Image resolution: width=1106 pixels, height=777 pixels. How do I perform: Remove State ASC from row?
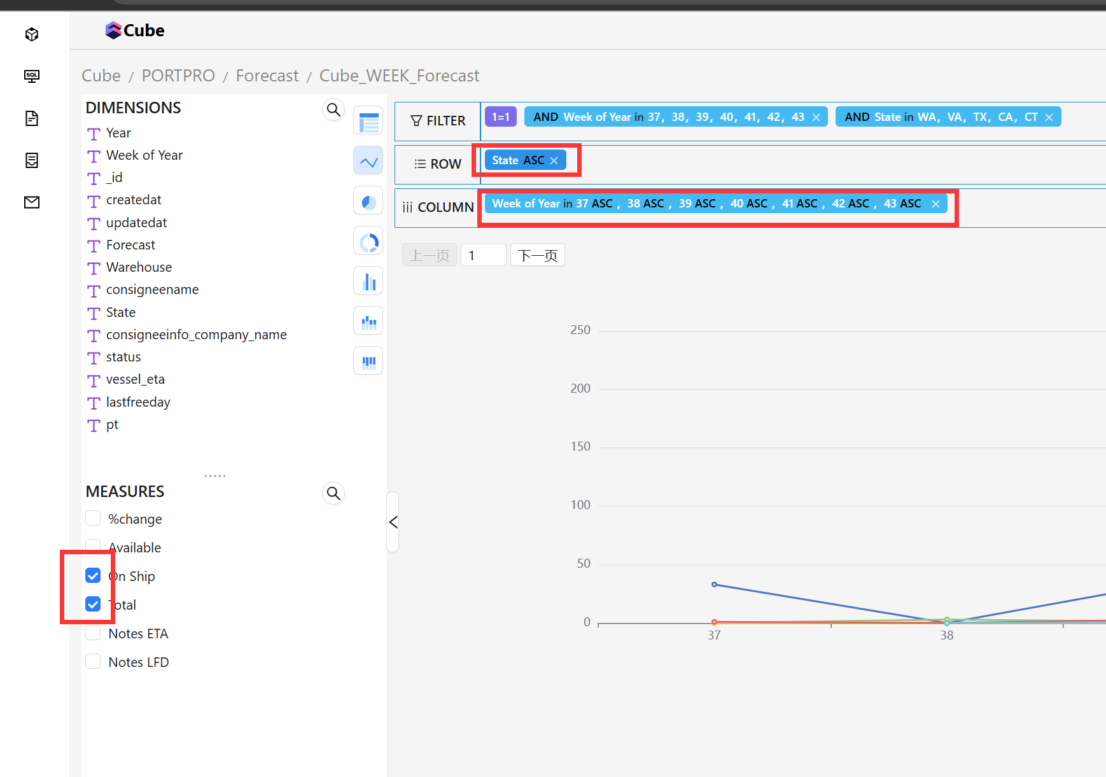click(x=554, y=160)
